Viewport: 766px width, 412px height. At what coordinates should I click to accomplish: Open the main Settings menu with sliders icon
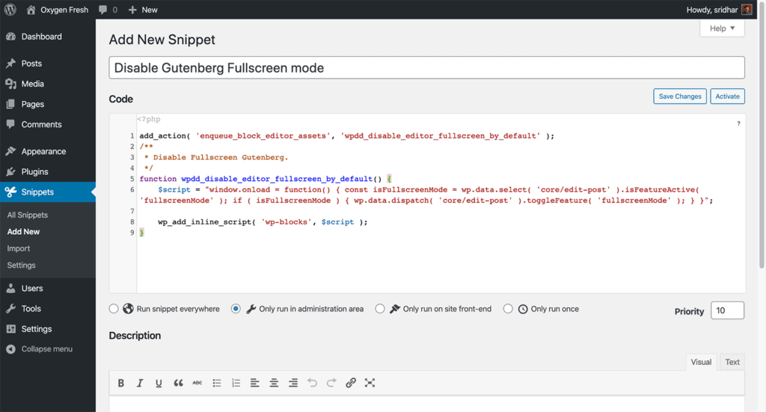click(x=48, y=329)
